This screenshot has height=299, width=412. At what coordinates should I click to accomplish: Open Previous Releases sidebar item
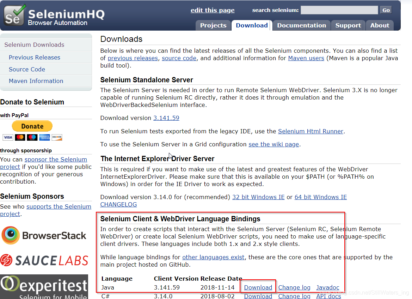(35, 57)
